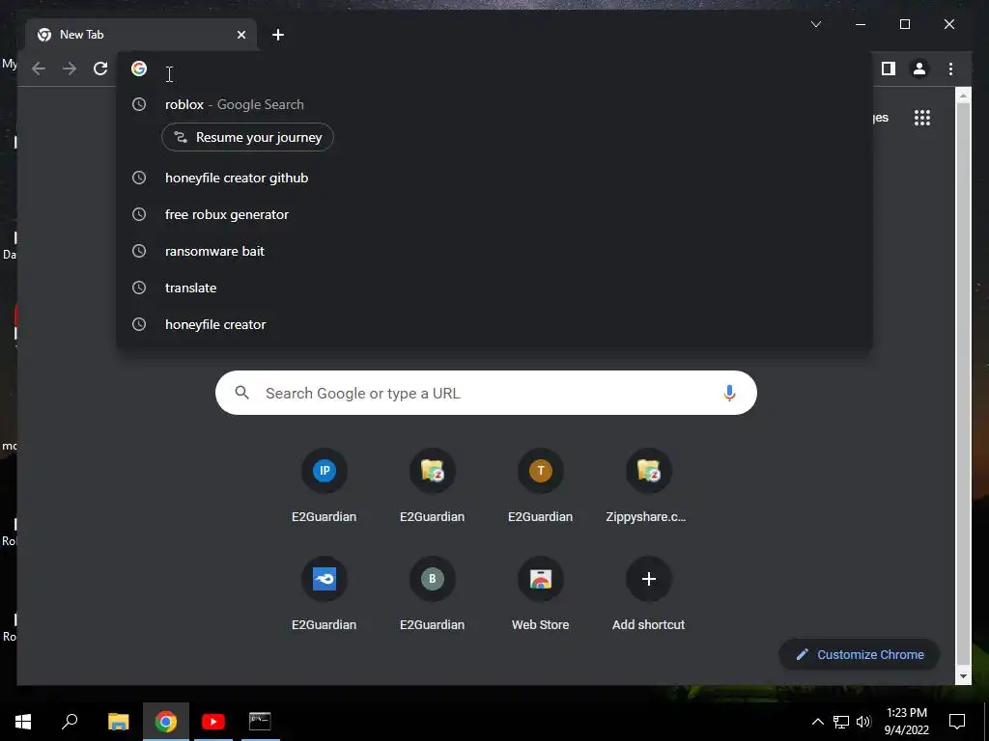Start voice search with microphone icon
The height and width of the screenshot is (741, 989).
tap(729, 394)
